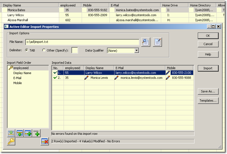Viewport: 227px width, 154px height.
Task: Click Home Drive column header in background grid
Action: [174, 5]
